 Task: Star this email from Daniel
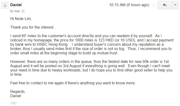(x=153, y=5)
